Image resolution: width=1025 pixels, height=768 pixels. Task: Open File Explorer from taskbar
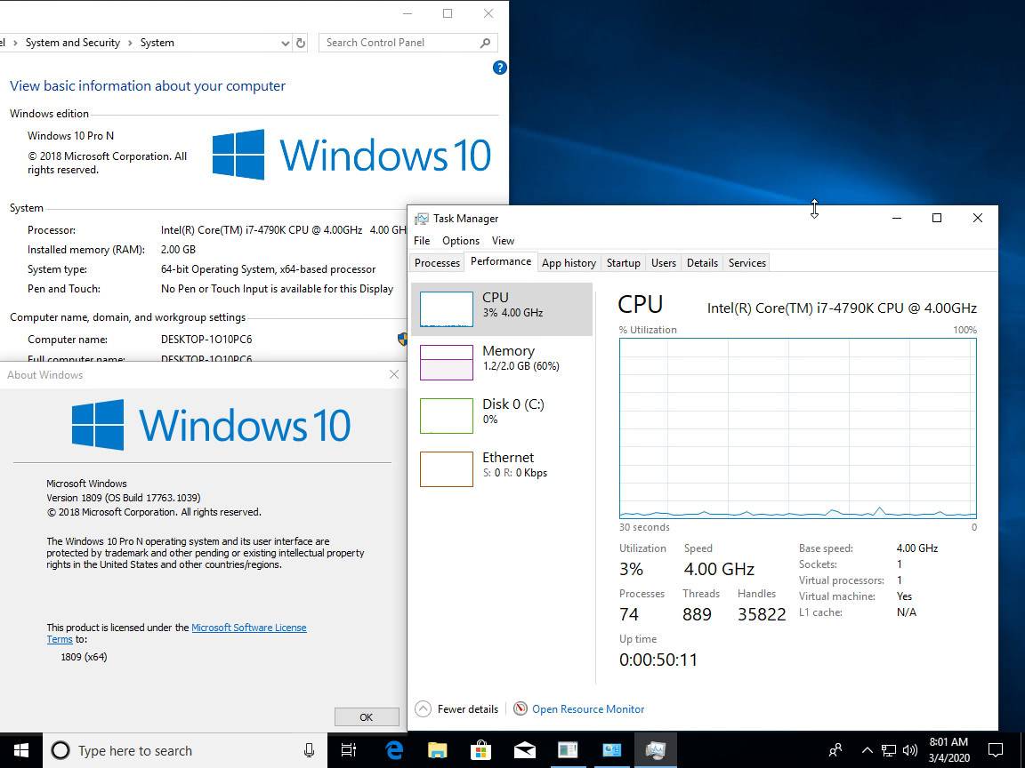point(438,750)
